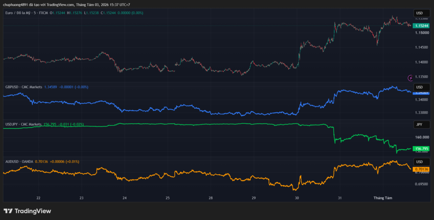
Task: Click the green 1.15244 current price label
Action: tap(421, 26)
